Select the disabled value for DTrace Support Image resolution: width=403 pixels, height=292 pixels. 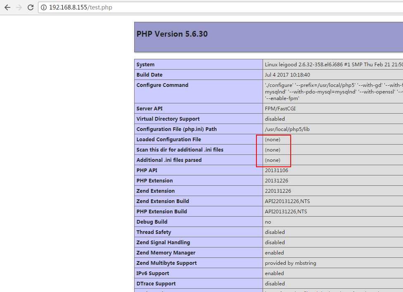coord(275,283)
